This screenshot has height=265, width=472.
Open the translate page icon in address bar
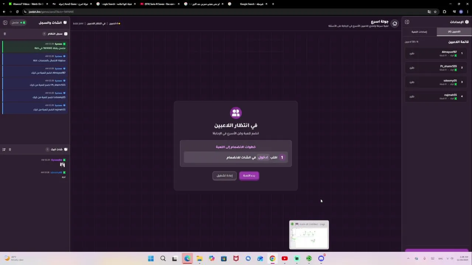click(429, 12)
